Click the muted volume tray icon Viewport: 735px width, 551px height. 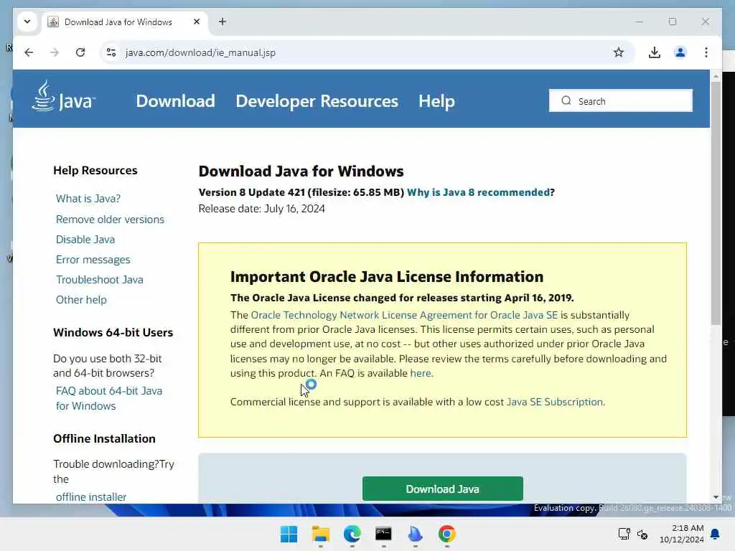coord(642,534)
